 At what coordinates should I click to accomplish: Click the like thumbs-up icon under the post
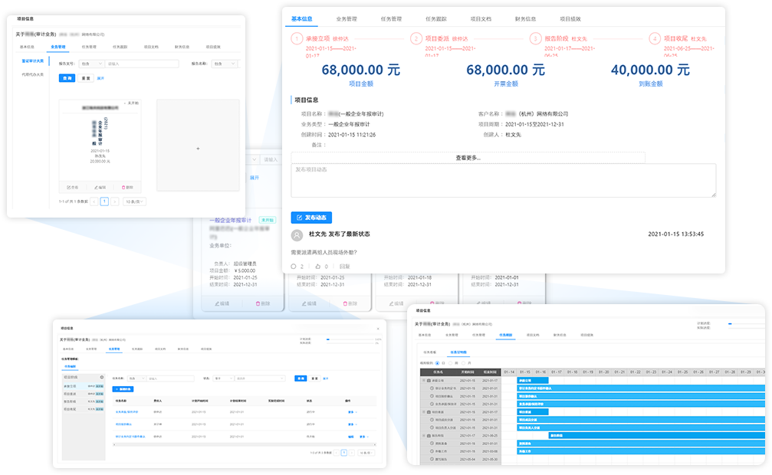[317, 267]
